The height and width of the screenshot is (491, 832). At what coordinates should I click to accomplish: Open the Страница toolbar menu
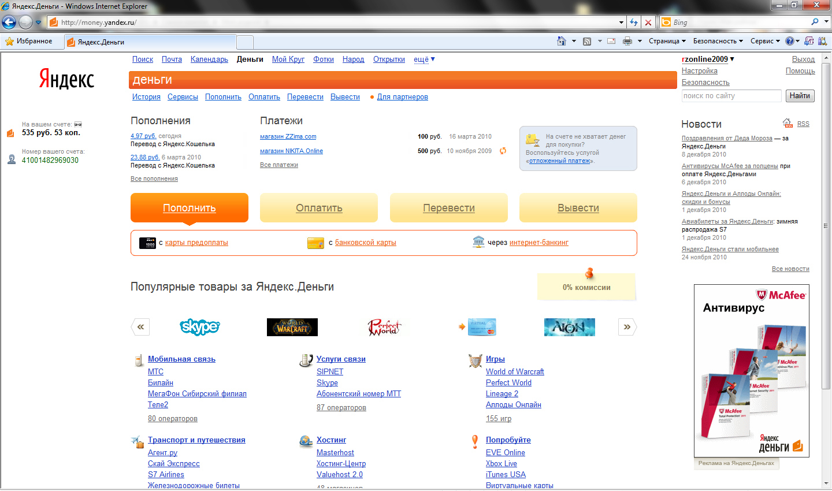pos(667,41)
